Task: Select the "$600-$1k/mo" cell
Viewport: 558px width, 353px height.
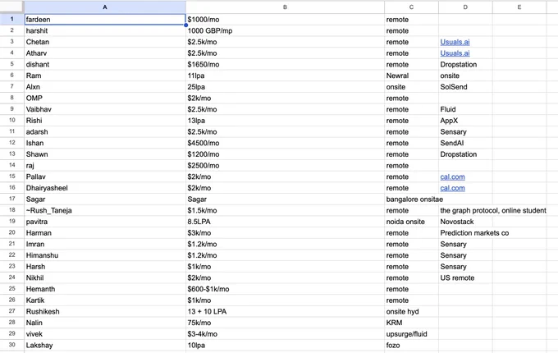Action: (285, 289)
